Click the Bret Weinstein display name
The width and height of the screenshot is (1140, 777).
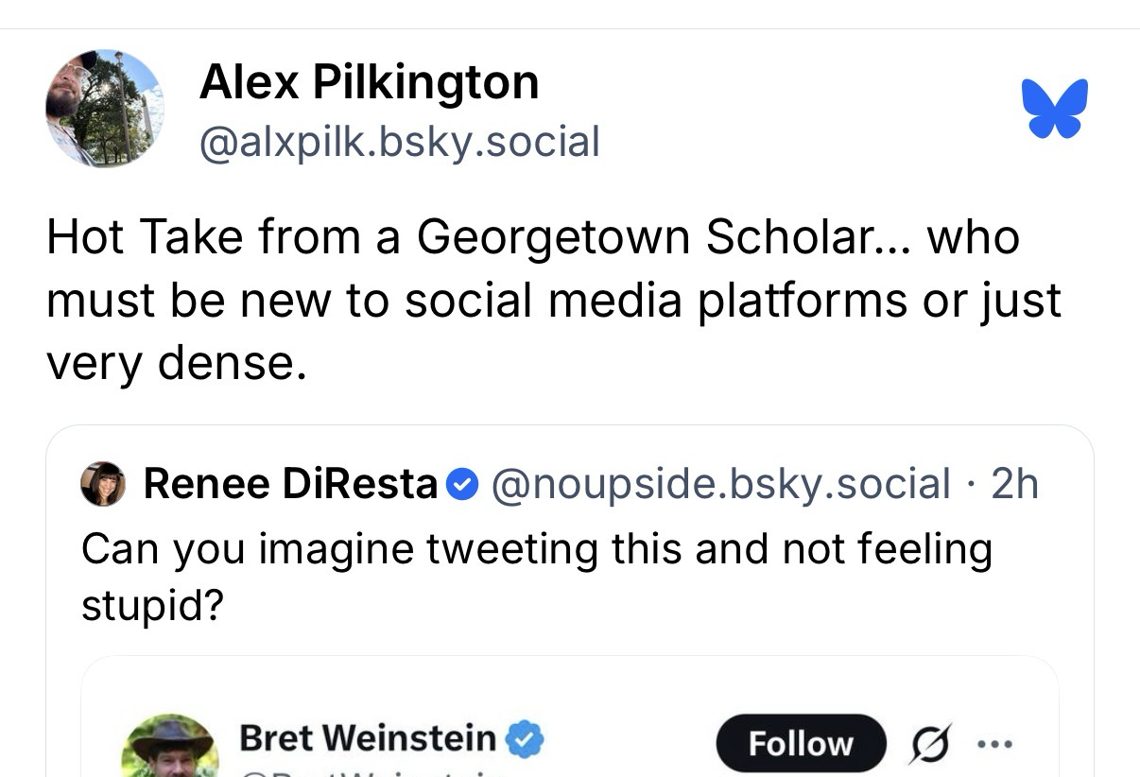pyautogui.click(x=368, y=737)
